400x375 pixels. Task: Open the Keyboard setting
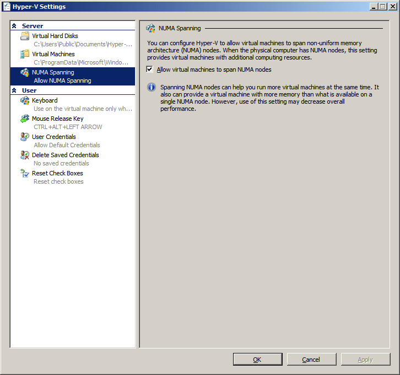[73, 104]
